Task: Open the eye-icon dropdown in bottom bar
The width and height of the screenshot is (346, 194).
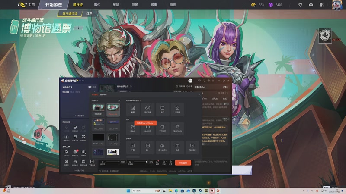Action: [164, 163]
